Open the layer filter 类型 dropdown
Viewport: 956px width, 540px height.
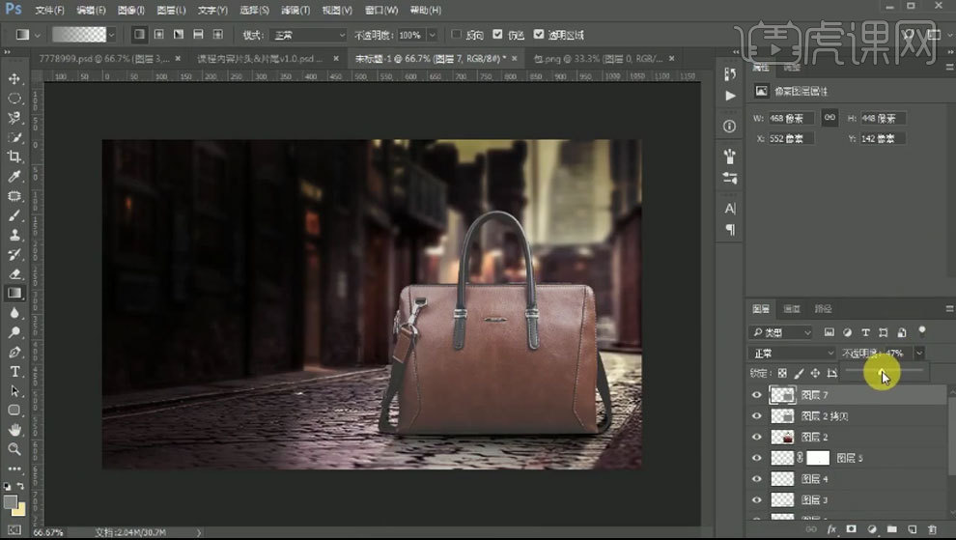point(782,332)
